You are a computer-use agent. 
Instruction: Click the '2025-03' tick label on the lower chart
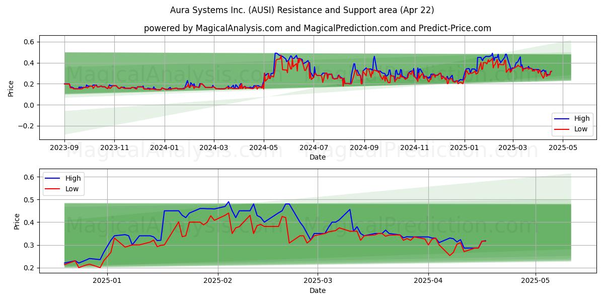(318, 280)
